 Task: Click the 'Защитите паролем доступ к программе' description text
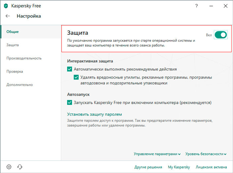(x=140, y=123)
